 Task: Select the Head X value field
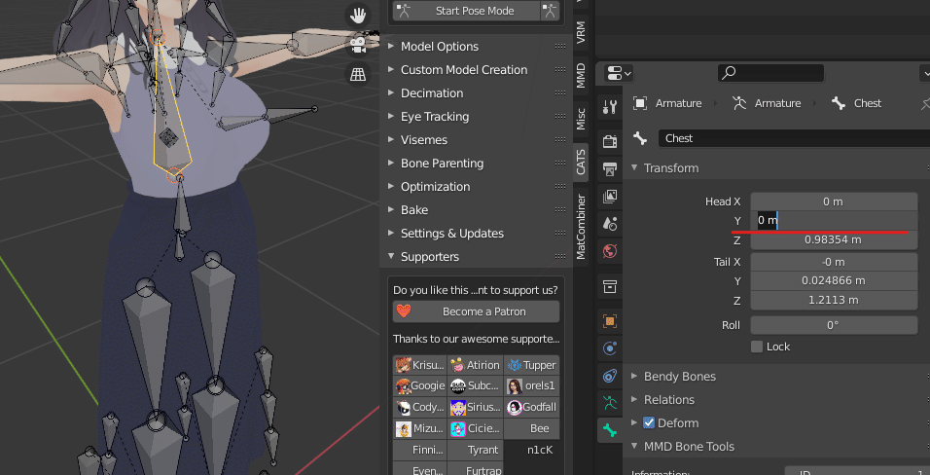[834, 201]
